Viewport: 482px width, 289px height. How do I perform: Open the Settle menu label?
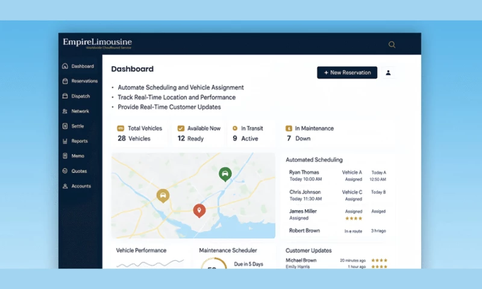tap(78, 126)
